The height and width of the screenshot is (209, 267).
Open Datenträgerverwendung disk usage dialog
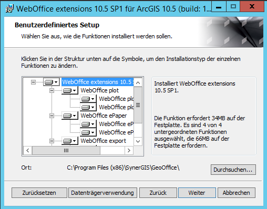tap(102, 193)
